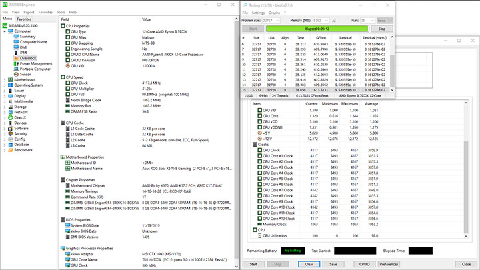Image resolution: width=480 pixels, height=270 pixels.
Task: Open the AIDA64 File menu
Action: point(5,12)
